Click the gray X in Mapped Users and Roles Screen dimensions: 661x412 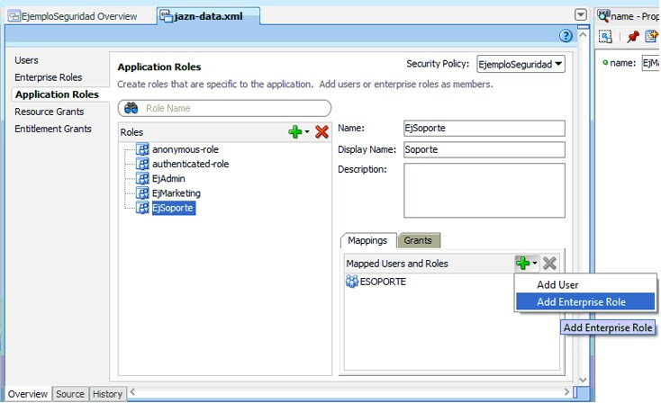549,264
